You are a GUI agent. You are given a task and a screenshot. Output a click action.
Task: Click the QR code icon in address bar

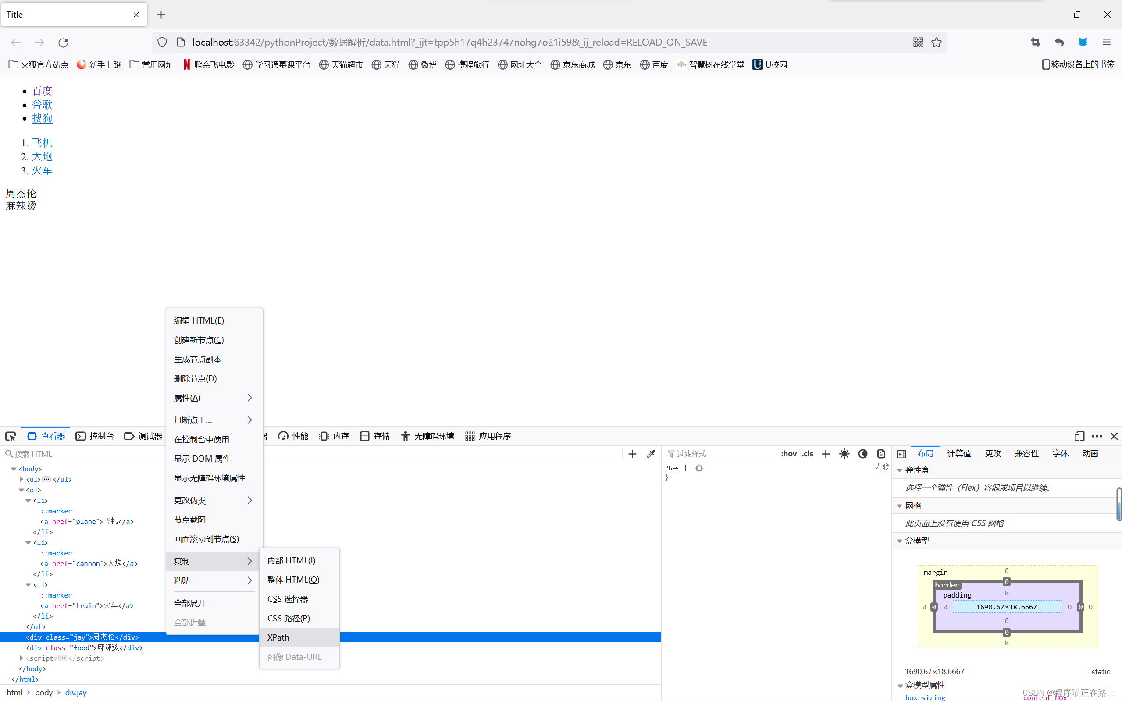coord(918,42)
